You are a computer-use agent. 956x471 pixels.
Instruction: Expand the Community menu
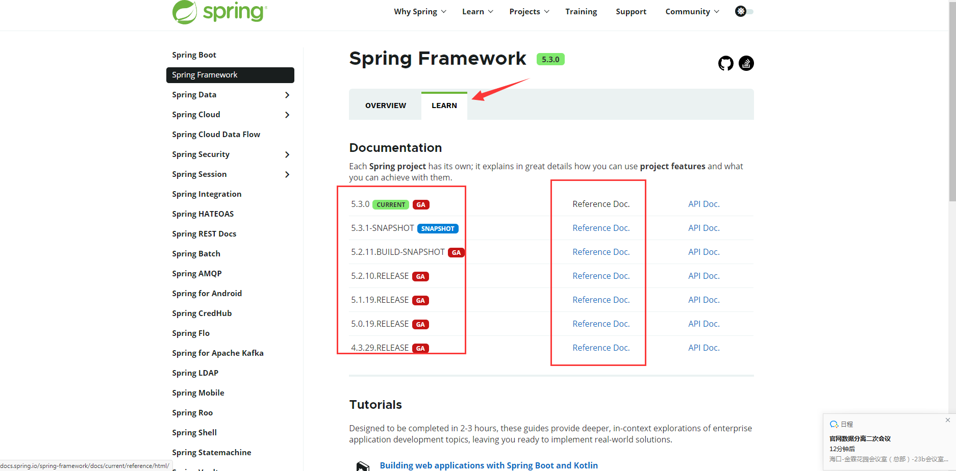coord(692,11)
